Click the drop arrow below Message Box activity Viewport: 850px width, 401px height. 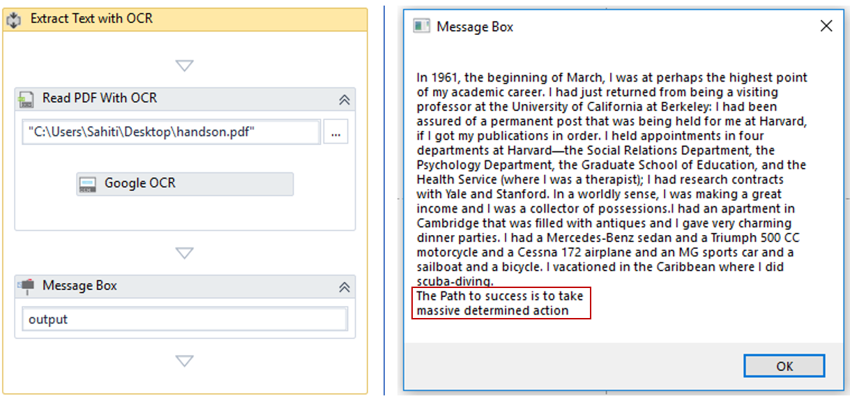click(x=184, y=361)
